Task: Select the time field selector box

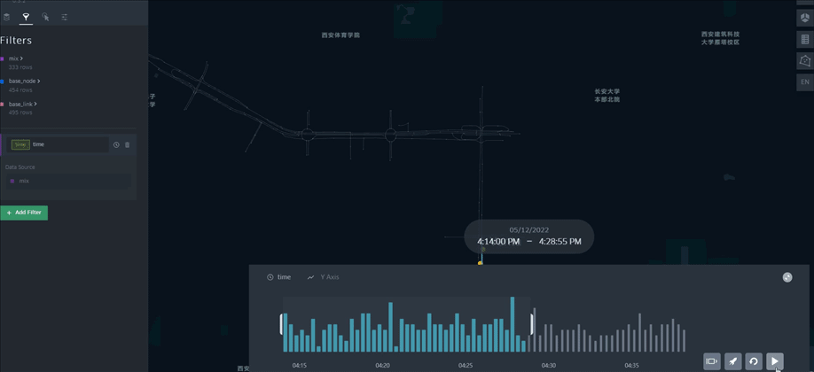Action: coord(59,144)
